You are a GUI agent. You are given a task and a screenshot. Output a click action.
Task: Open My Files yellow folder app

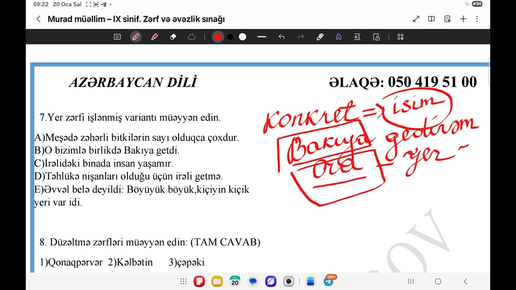coord(217,281)
